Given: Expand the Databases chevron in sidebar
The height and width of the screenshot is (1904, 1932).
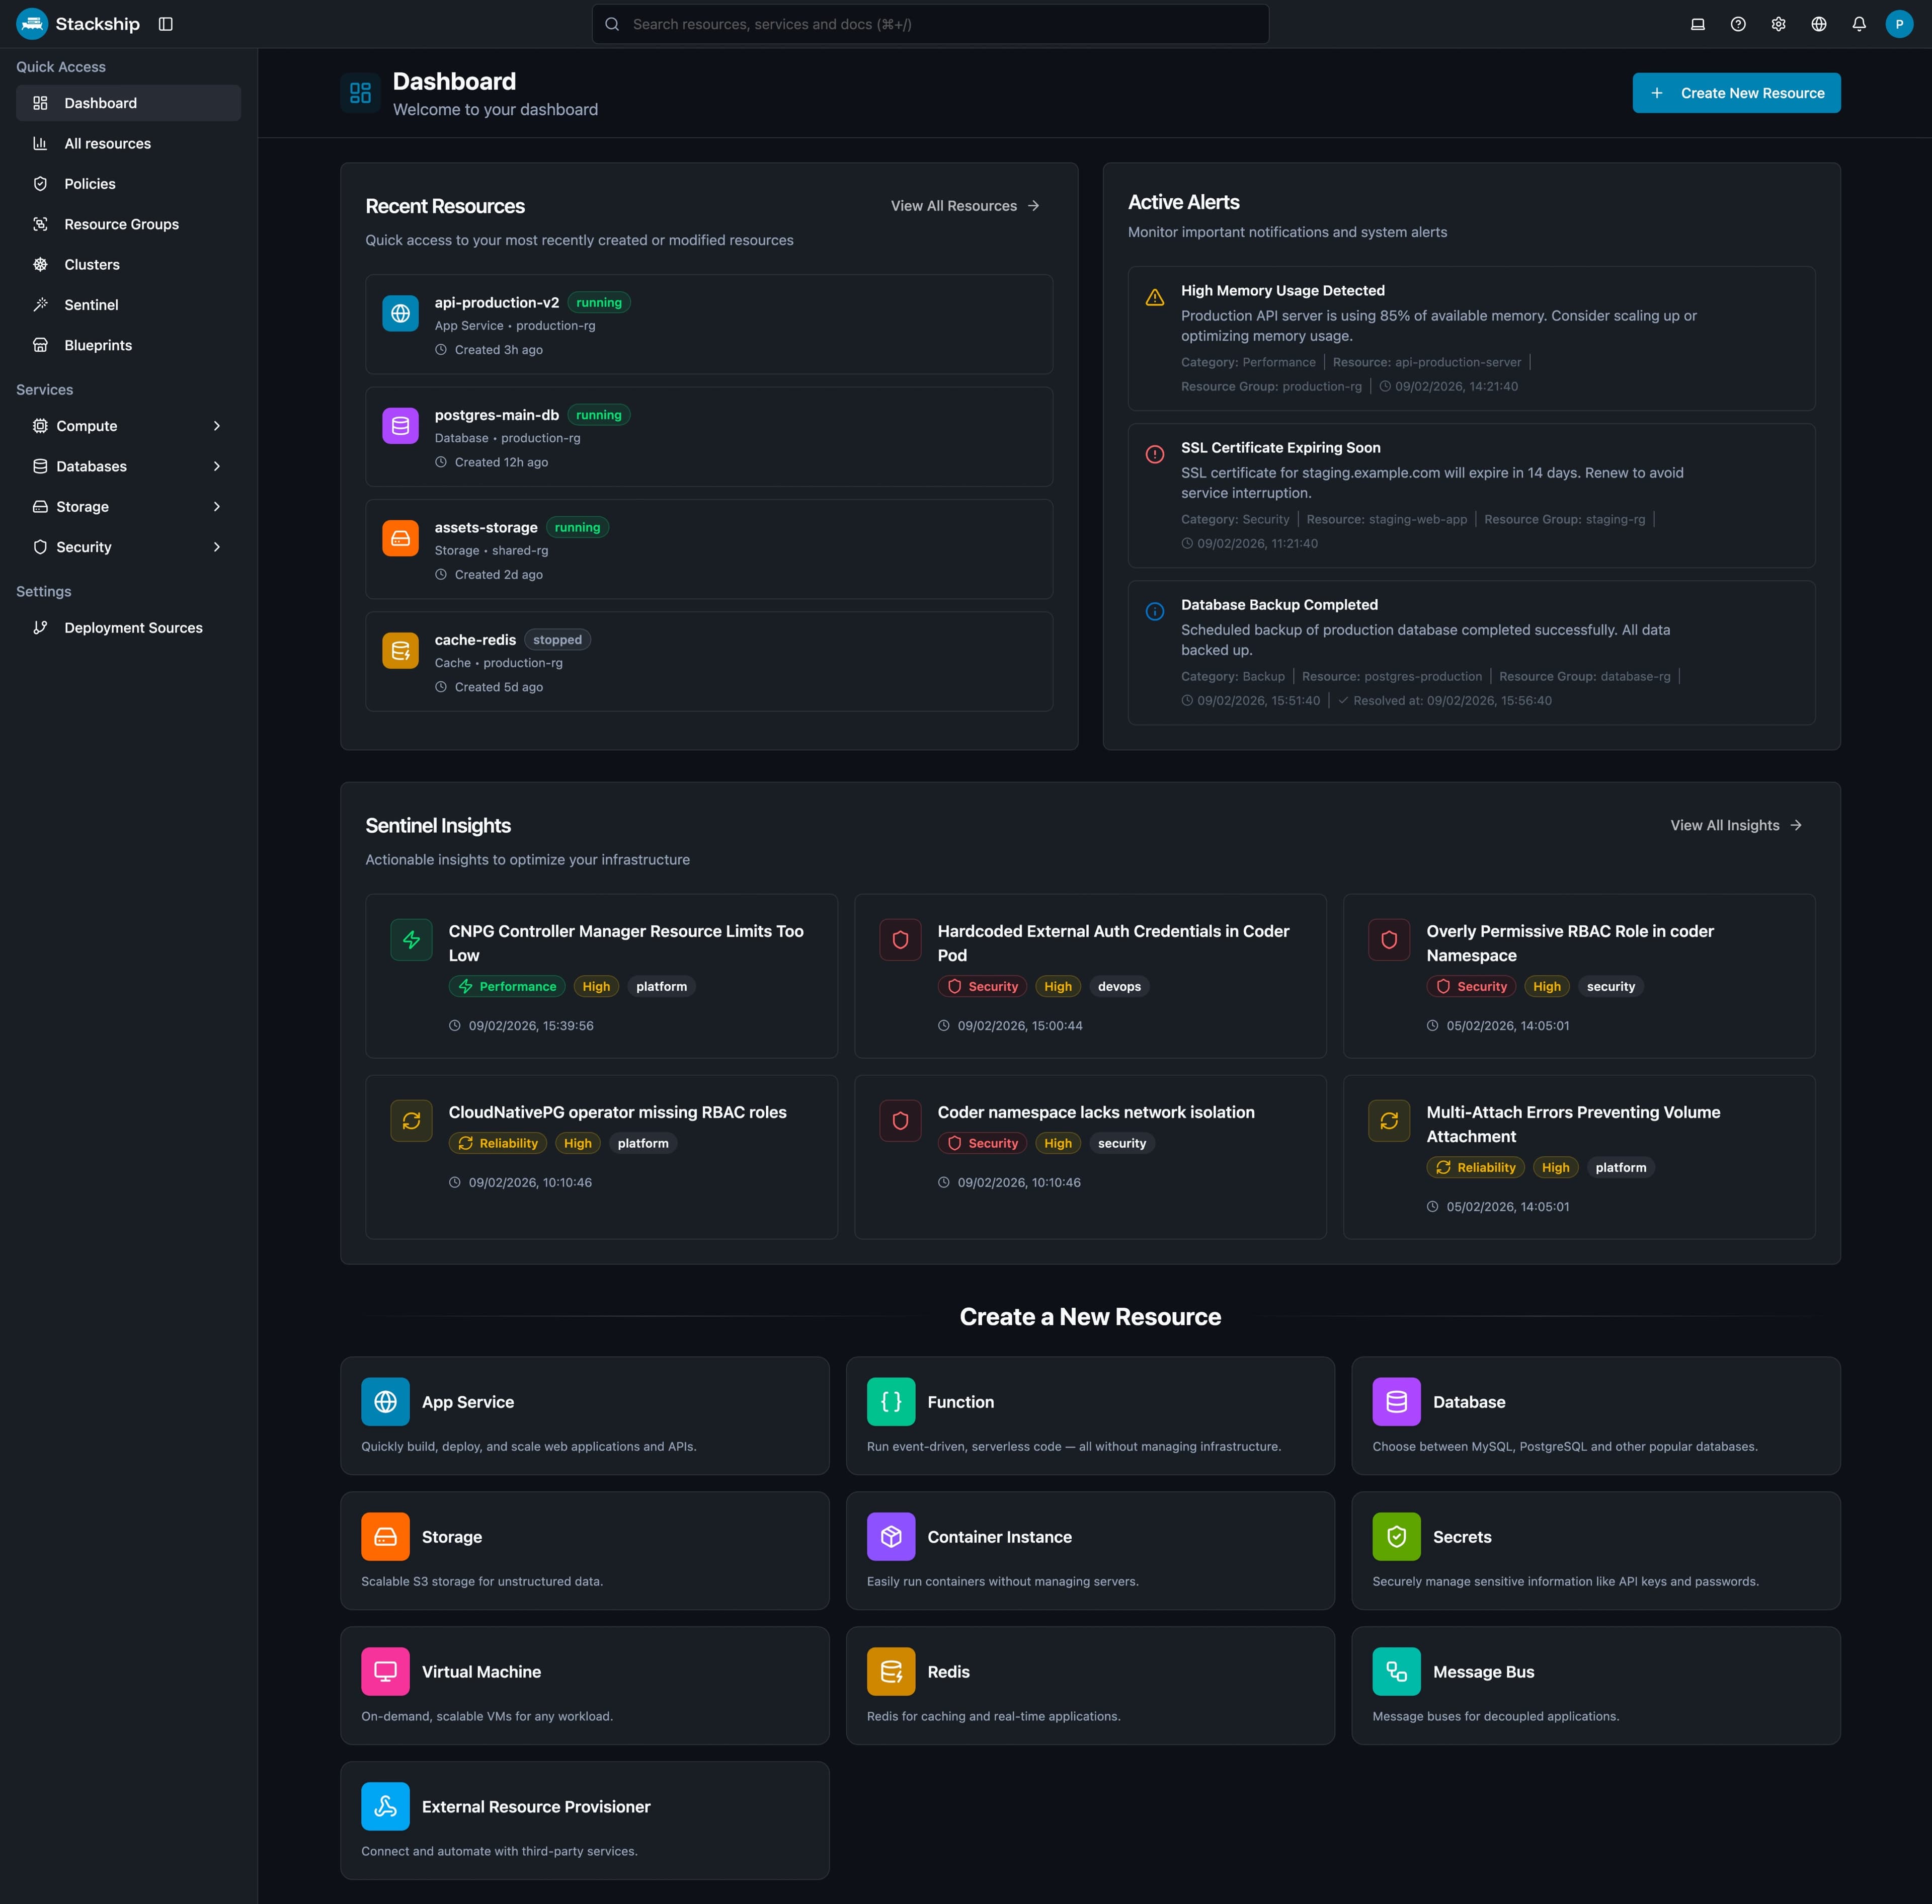Looking at the screenshot, I should pyautogui.click(x=217, y=466).
